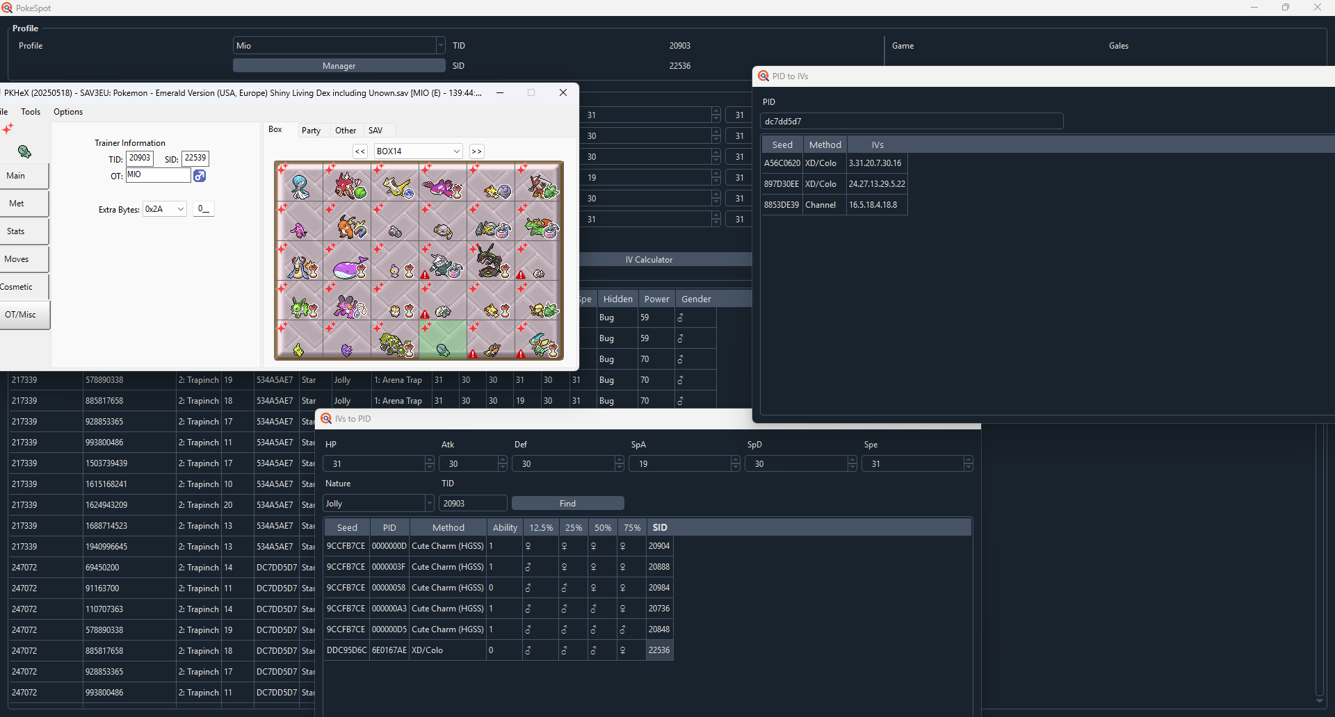Click the shiny star icon under the menu bar
Image resolution: width=1335 pixels, height=717 pixels.
point(8,129)
